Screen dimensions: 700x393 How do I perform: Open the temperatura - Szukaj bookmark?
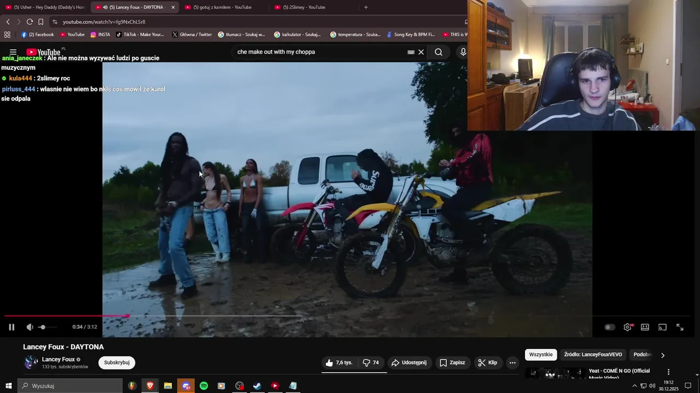point(355,34)
